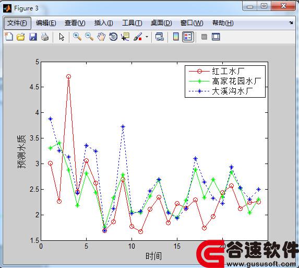The width and height of the screenshot is (299, 268).
Task: Save the figure with the floppy disk icon
Action: click(33, 37)
